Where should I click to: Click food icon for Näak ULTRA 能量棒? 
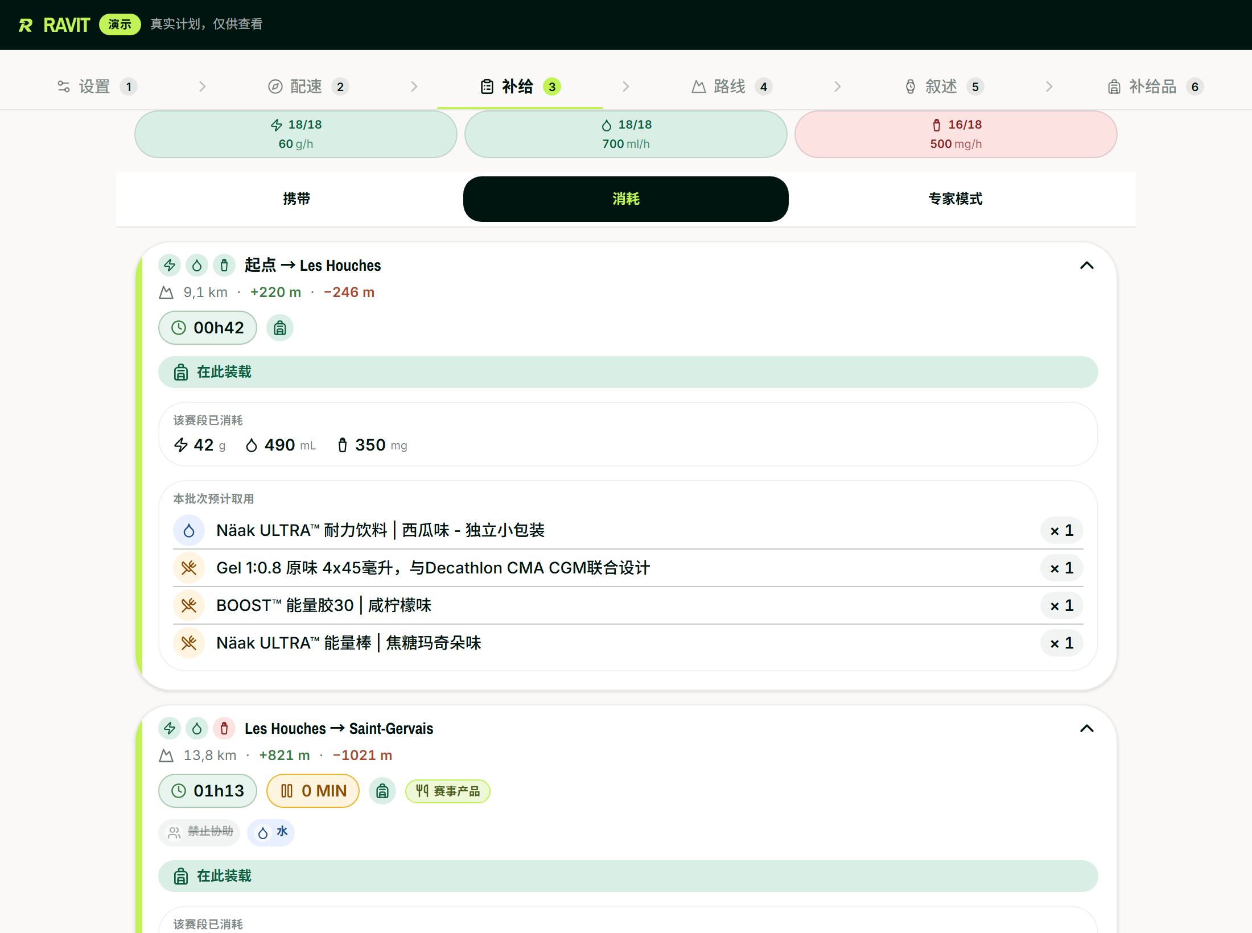pyautogui.click(x=189, y=643)
